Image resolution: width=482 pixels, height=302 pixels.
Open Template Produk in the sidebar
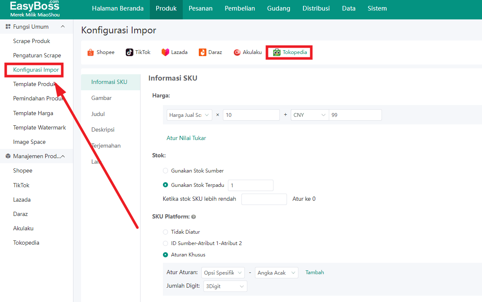point(35,84)
